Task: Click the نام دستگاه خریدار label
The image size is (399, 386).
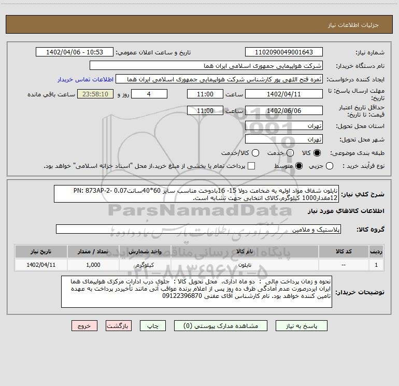Action: (360, 66)
